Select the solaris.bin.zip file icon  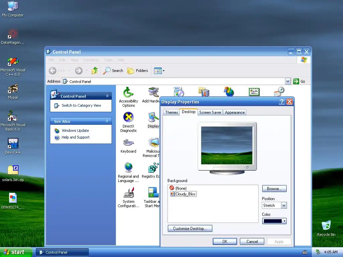point(13,174)
